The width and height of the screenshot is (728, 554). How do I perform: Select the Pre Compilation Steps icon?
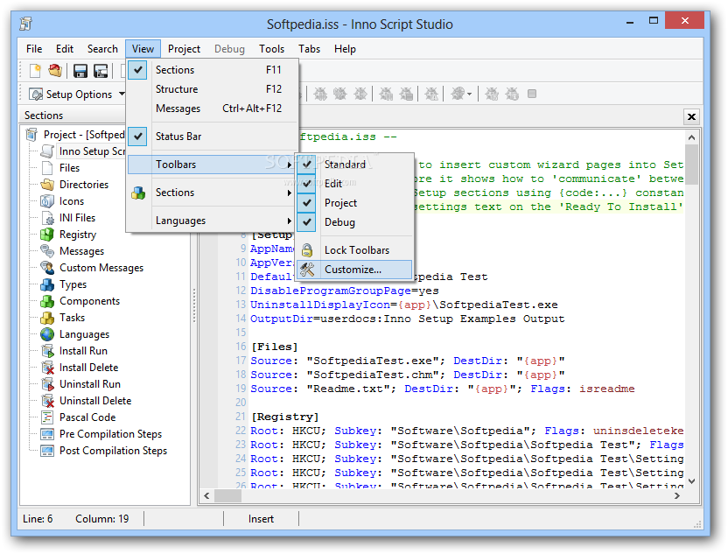point(47,434)
